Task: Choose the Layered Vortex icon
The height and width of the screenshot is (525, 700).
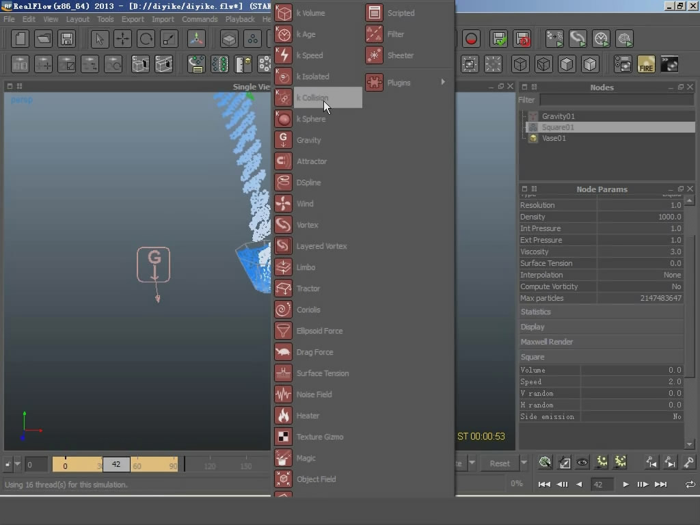Action: [283, 246]
